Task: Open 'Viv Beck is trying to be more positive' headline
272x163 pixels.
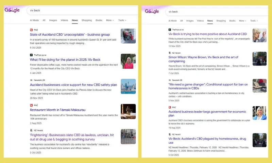Action: (208, 34)
